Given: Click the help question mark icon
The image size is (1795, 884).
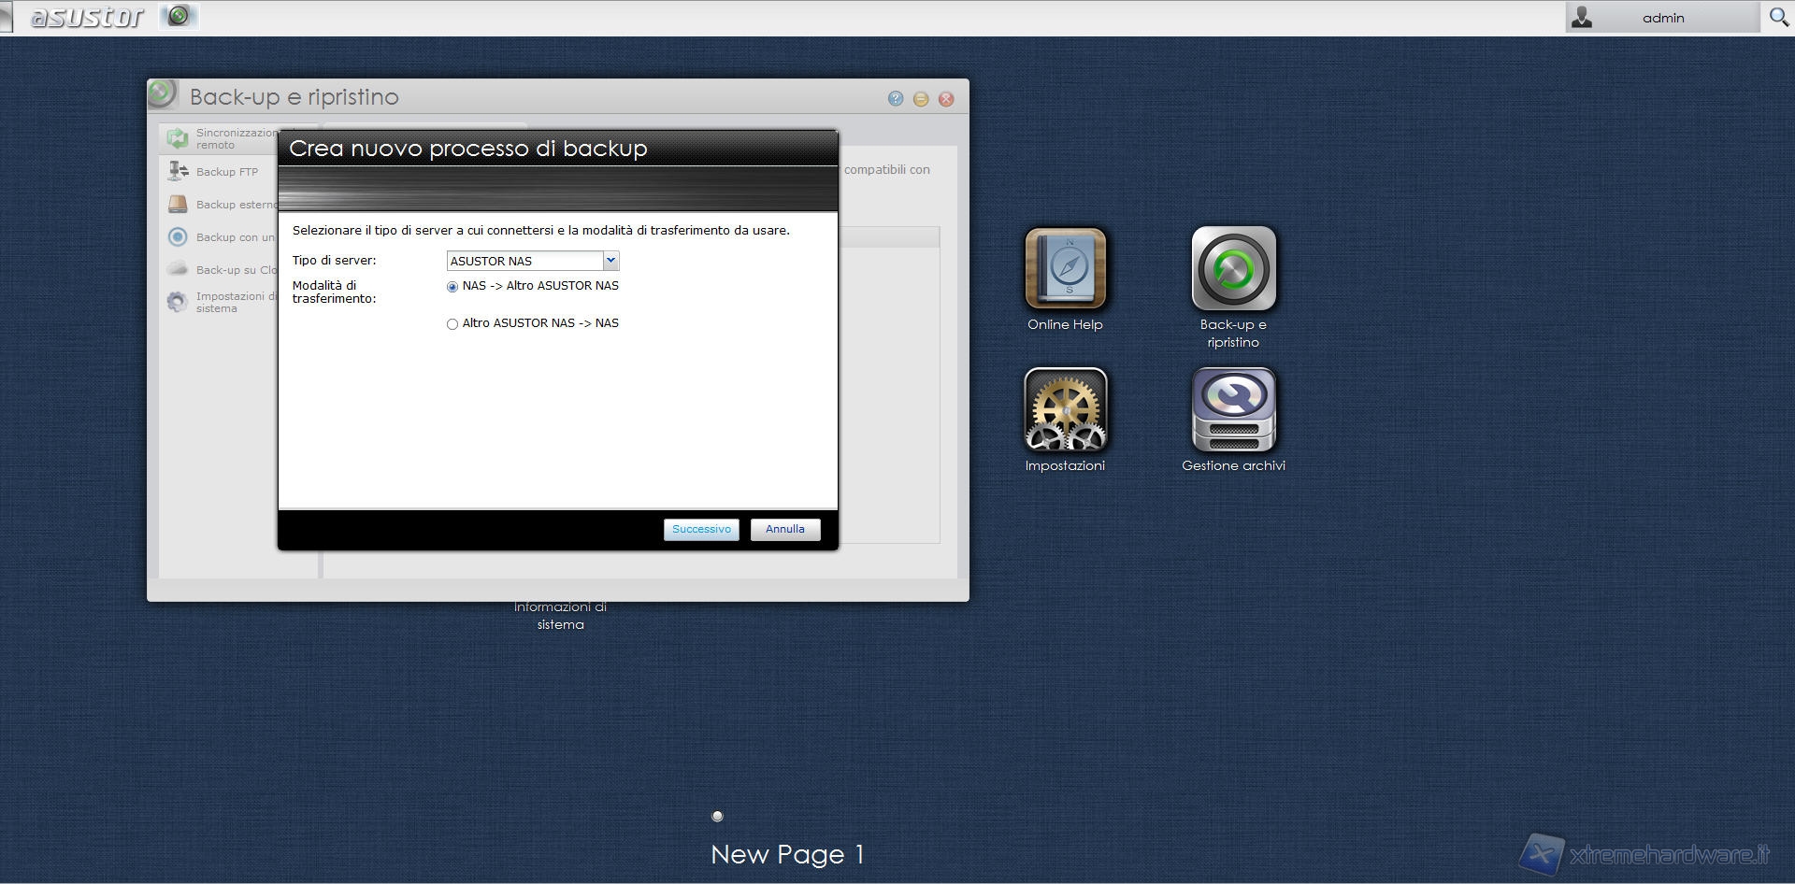Looking at the screenshot, I should (896, 99).
